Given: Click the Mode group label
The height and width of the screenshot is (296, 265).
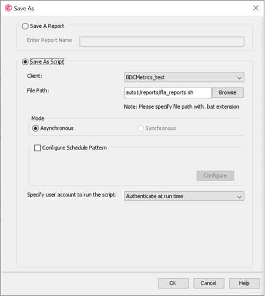Looking at the screenshot, I should [x=38, y=118].
